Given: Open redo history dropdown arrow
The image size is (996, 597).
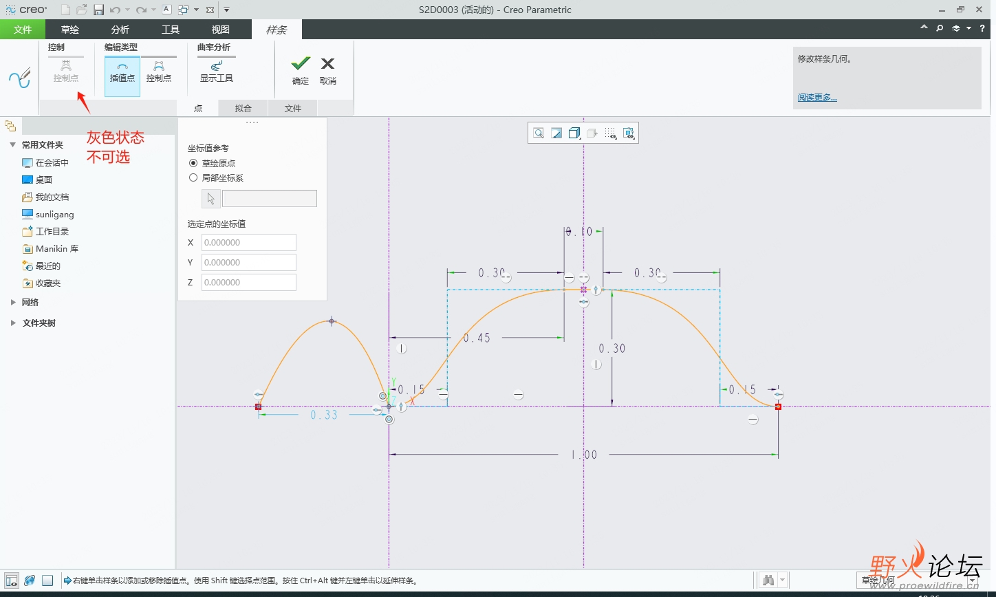Looking at the screenshot, I should 153,10.
